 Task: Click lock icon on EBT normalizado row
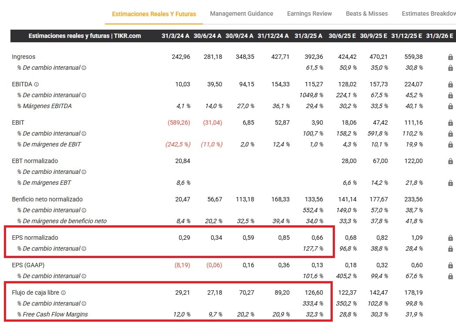click(450, 161)
